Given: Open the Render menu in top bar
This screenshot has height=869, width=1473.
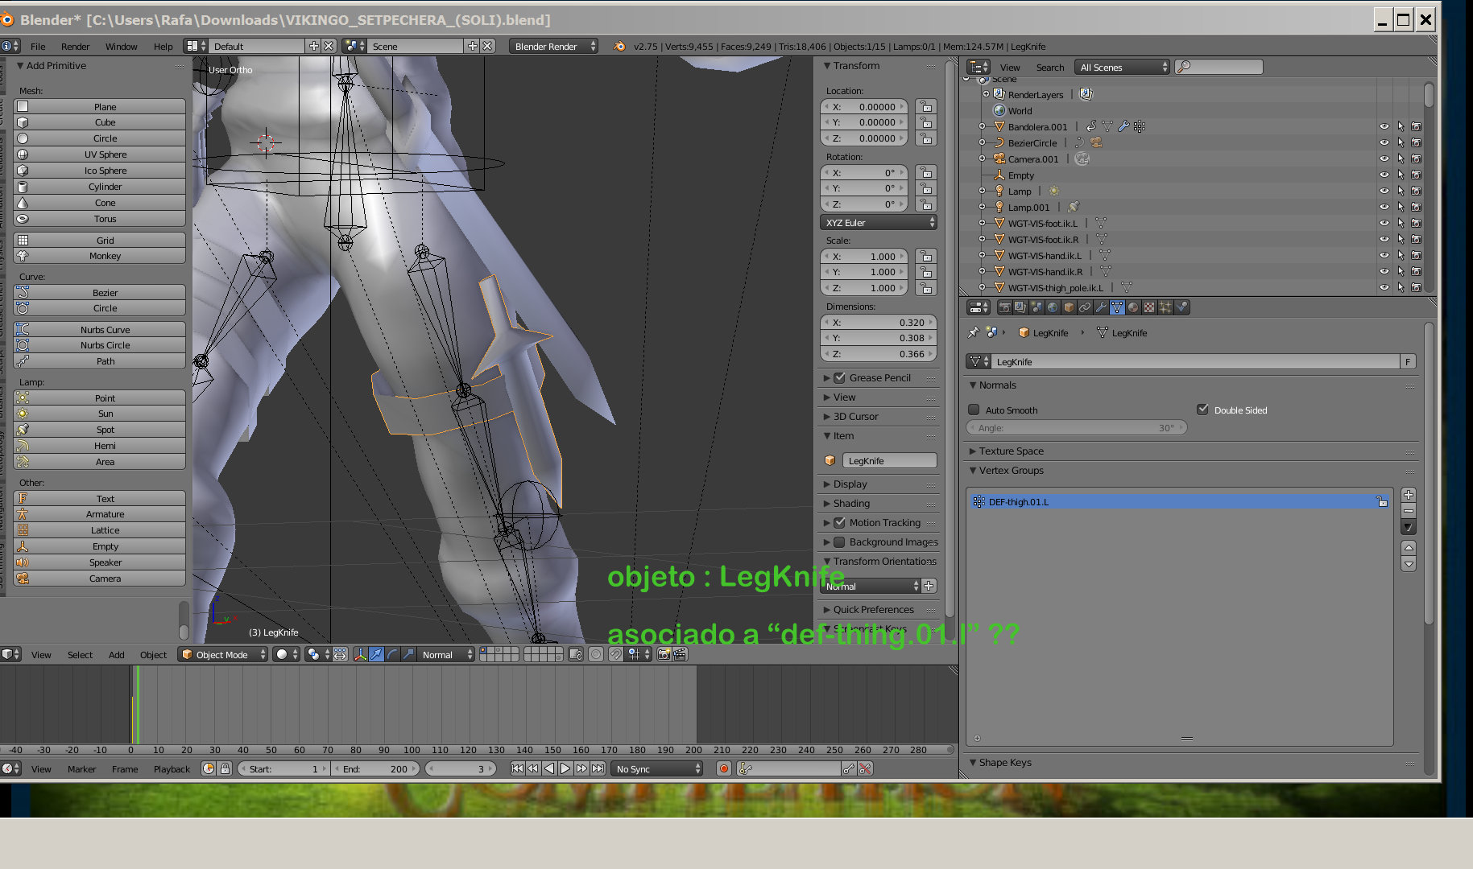Looking at the screenshot, I should pyautogui.click(x=75, y=47).
